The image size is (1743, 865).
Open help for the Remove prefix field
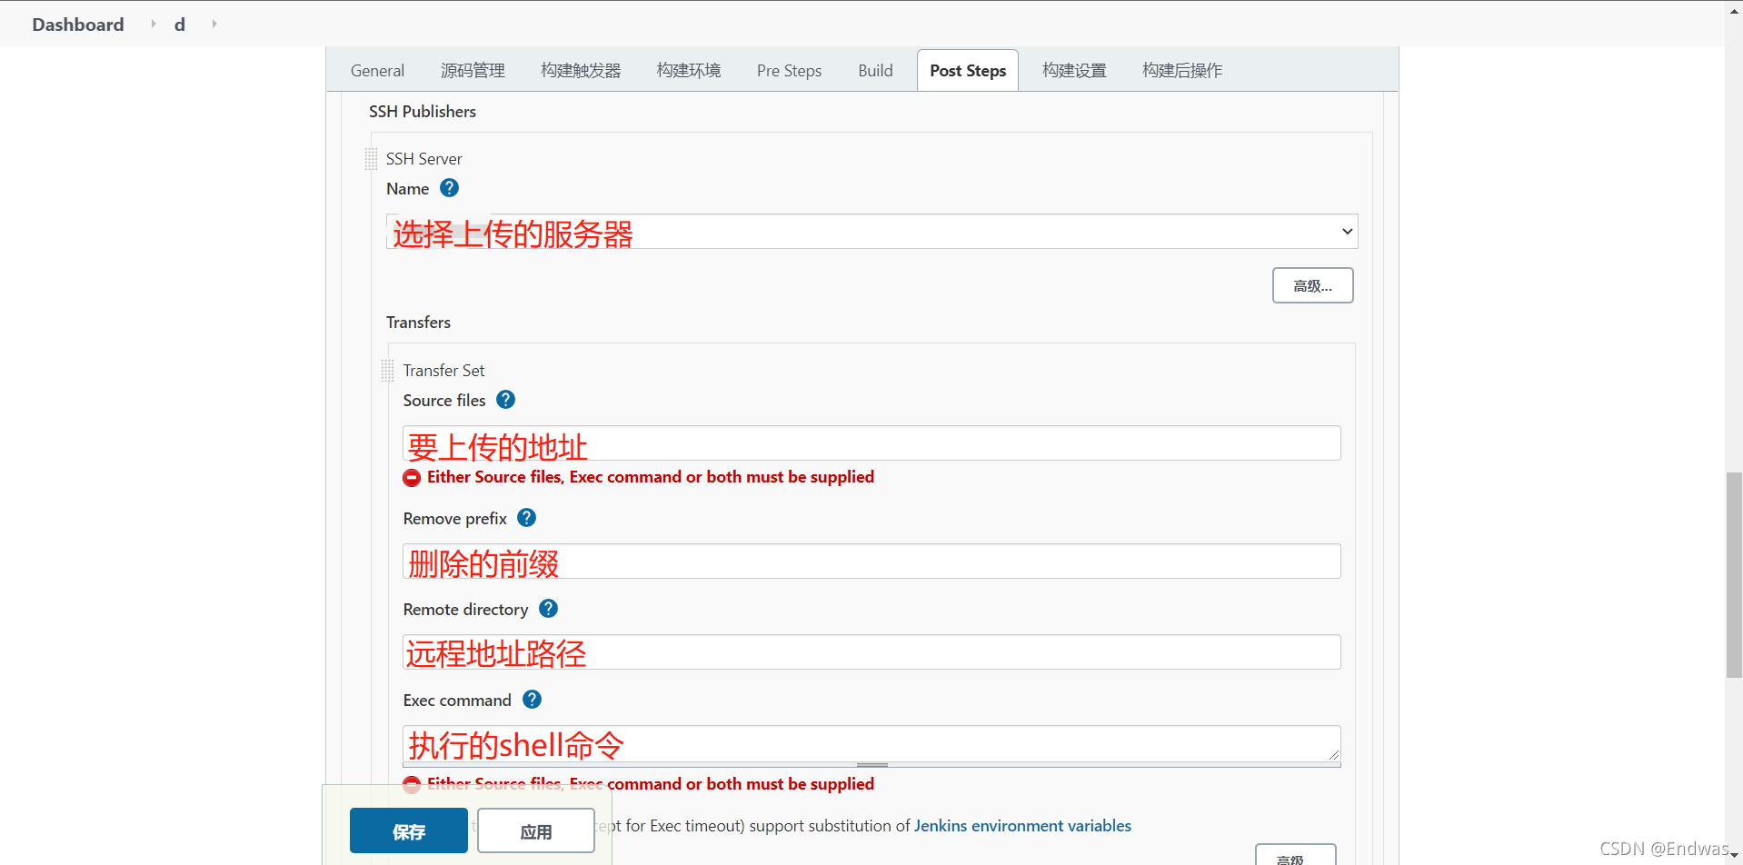coord(527,518)
